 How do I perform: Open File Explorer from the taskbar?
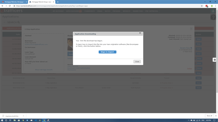tap(14, 120)
